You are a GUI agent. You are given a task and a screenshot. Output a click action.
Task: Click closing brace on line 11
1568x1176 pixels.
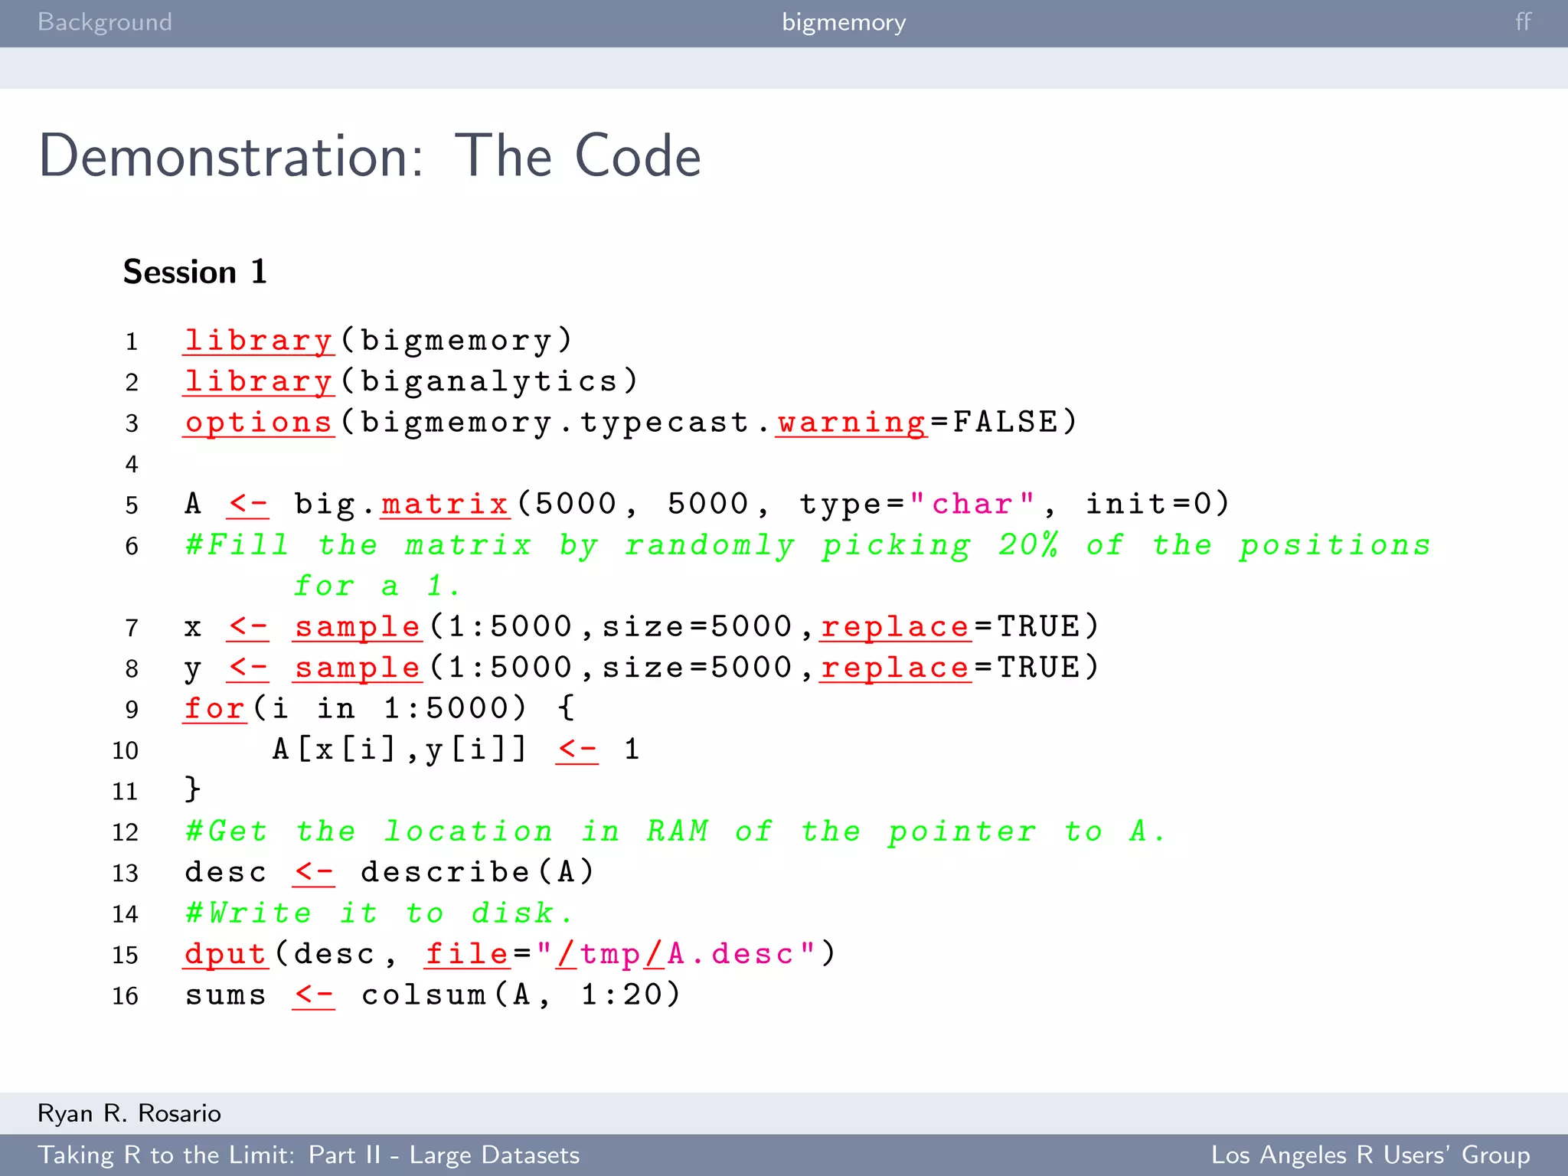(x=193, y=789)
